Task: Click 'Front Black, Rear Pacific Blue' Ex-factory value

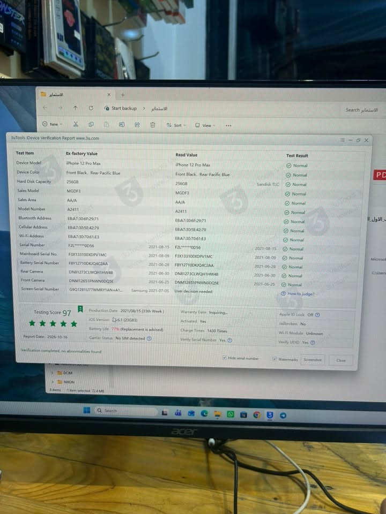Action: 93,173
